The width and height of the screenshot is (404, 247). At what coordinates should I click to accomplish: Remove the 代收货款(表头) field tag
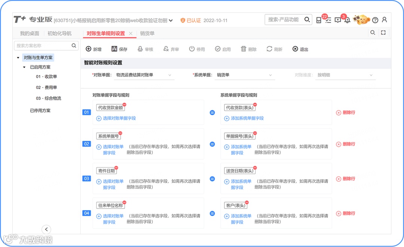255,105
